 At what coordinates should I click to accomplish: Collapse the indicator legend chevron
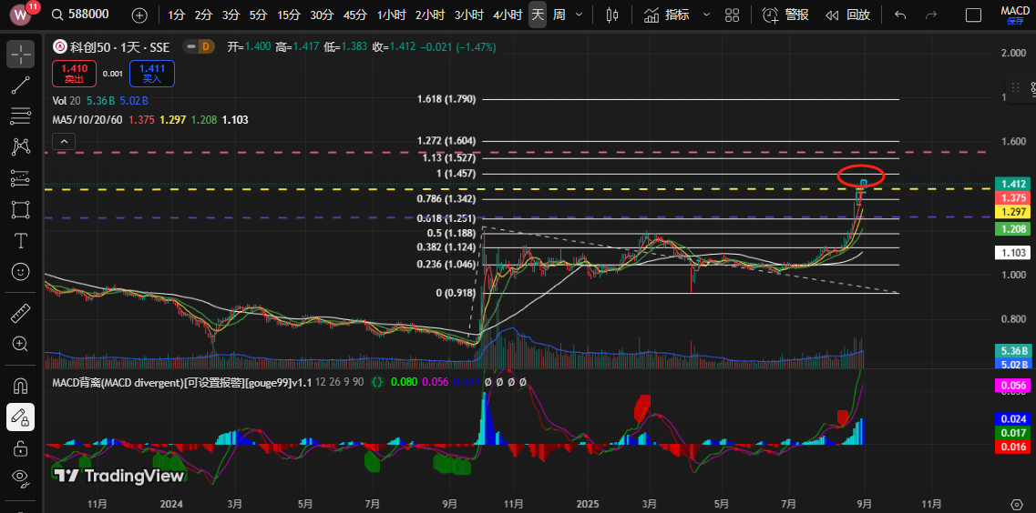[63, 141]
